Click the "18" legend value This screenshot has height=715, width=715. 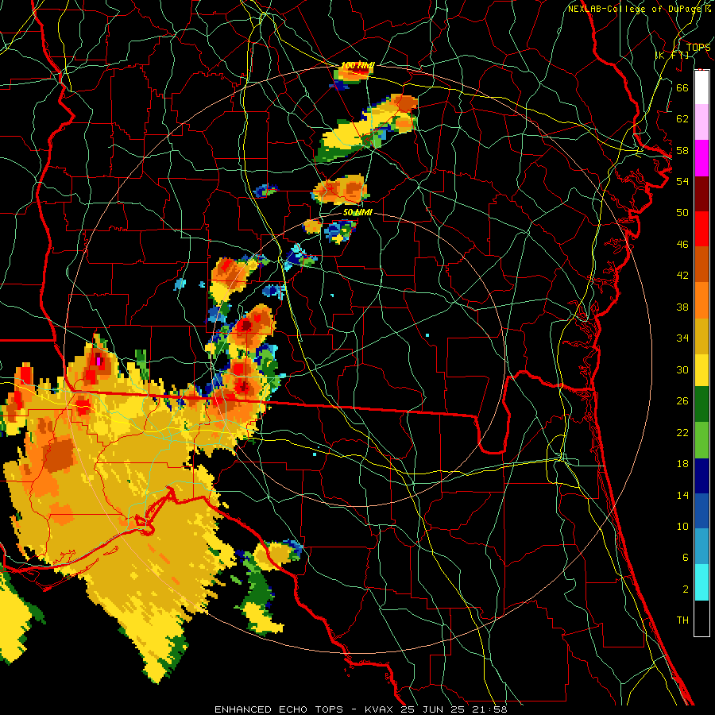(682, 464)
